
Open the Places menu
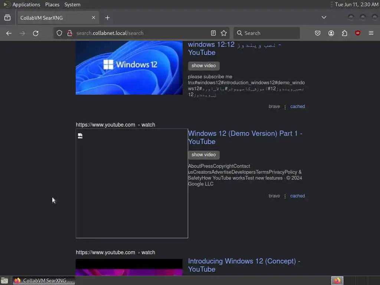pyautogui.click(x=52, y=4)
